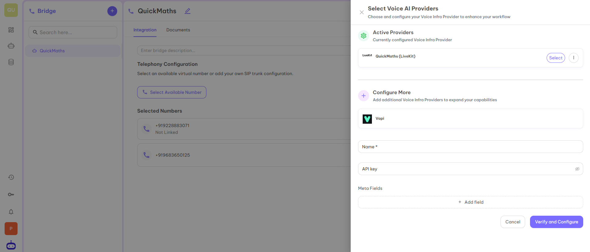
Task: Open three-dot menu for QuickMaths (LiveKit)
Action: click(573, 58)
